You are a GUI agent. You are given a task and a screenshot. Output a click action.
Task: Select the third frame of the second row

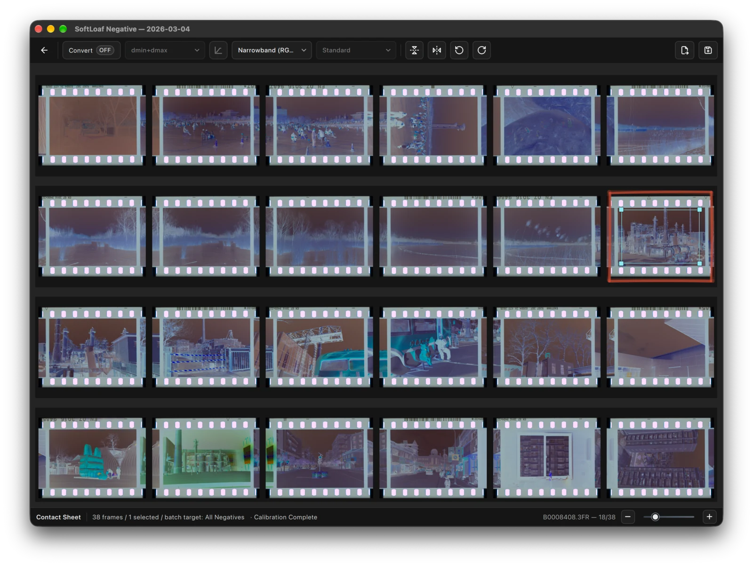click(320, 236)
